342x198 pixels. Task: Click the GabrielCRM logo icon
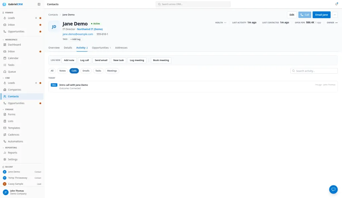pos(4,4)
